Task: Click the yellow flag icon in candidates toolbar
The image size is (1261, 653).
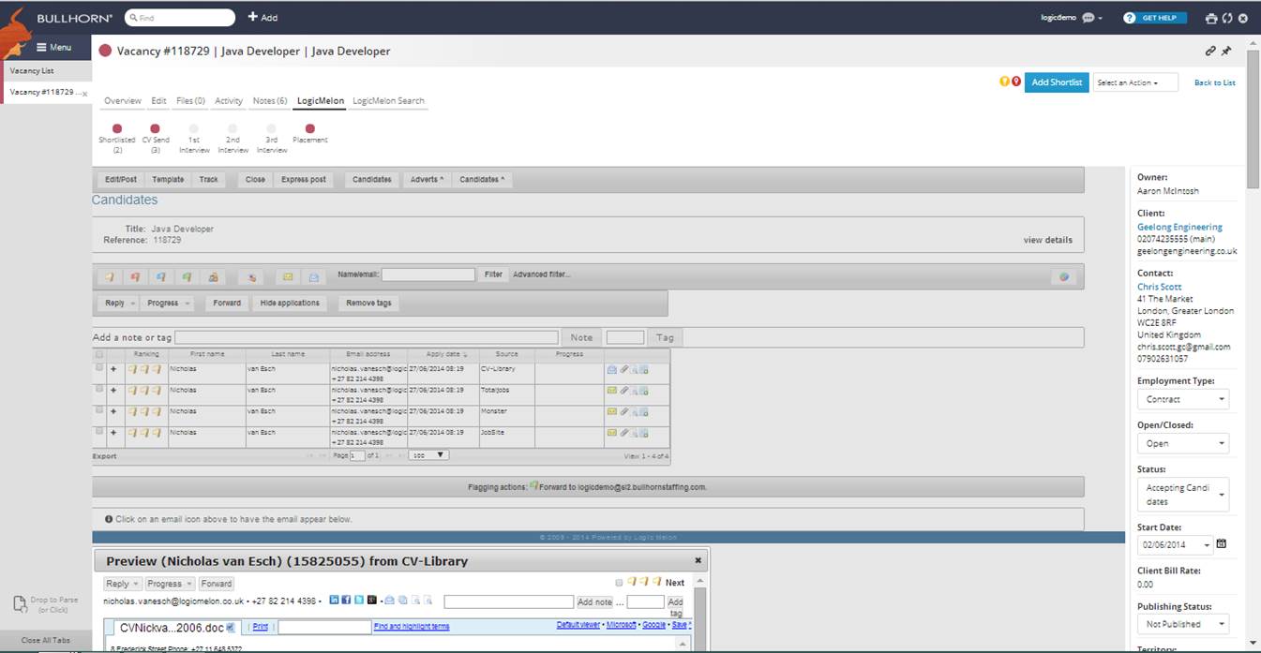Action: pyautogui.click(x=110, y=276)
